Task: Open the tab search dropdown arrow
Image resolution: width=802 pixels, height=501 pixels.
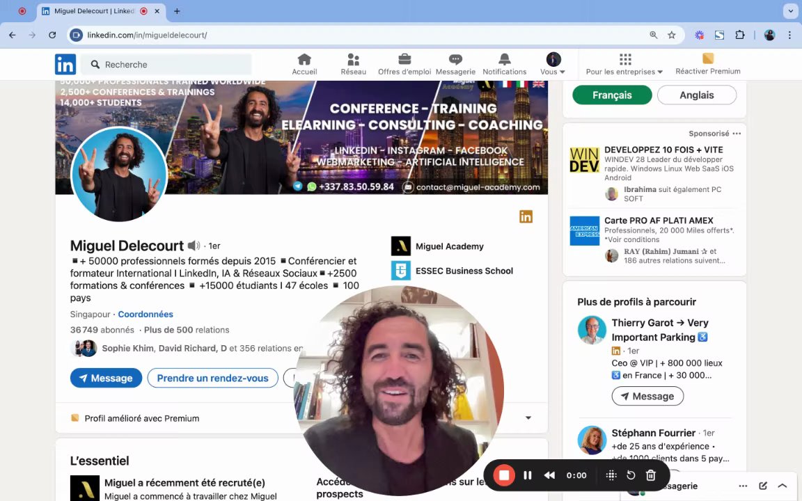Action: pos(791,10)
